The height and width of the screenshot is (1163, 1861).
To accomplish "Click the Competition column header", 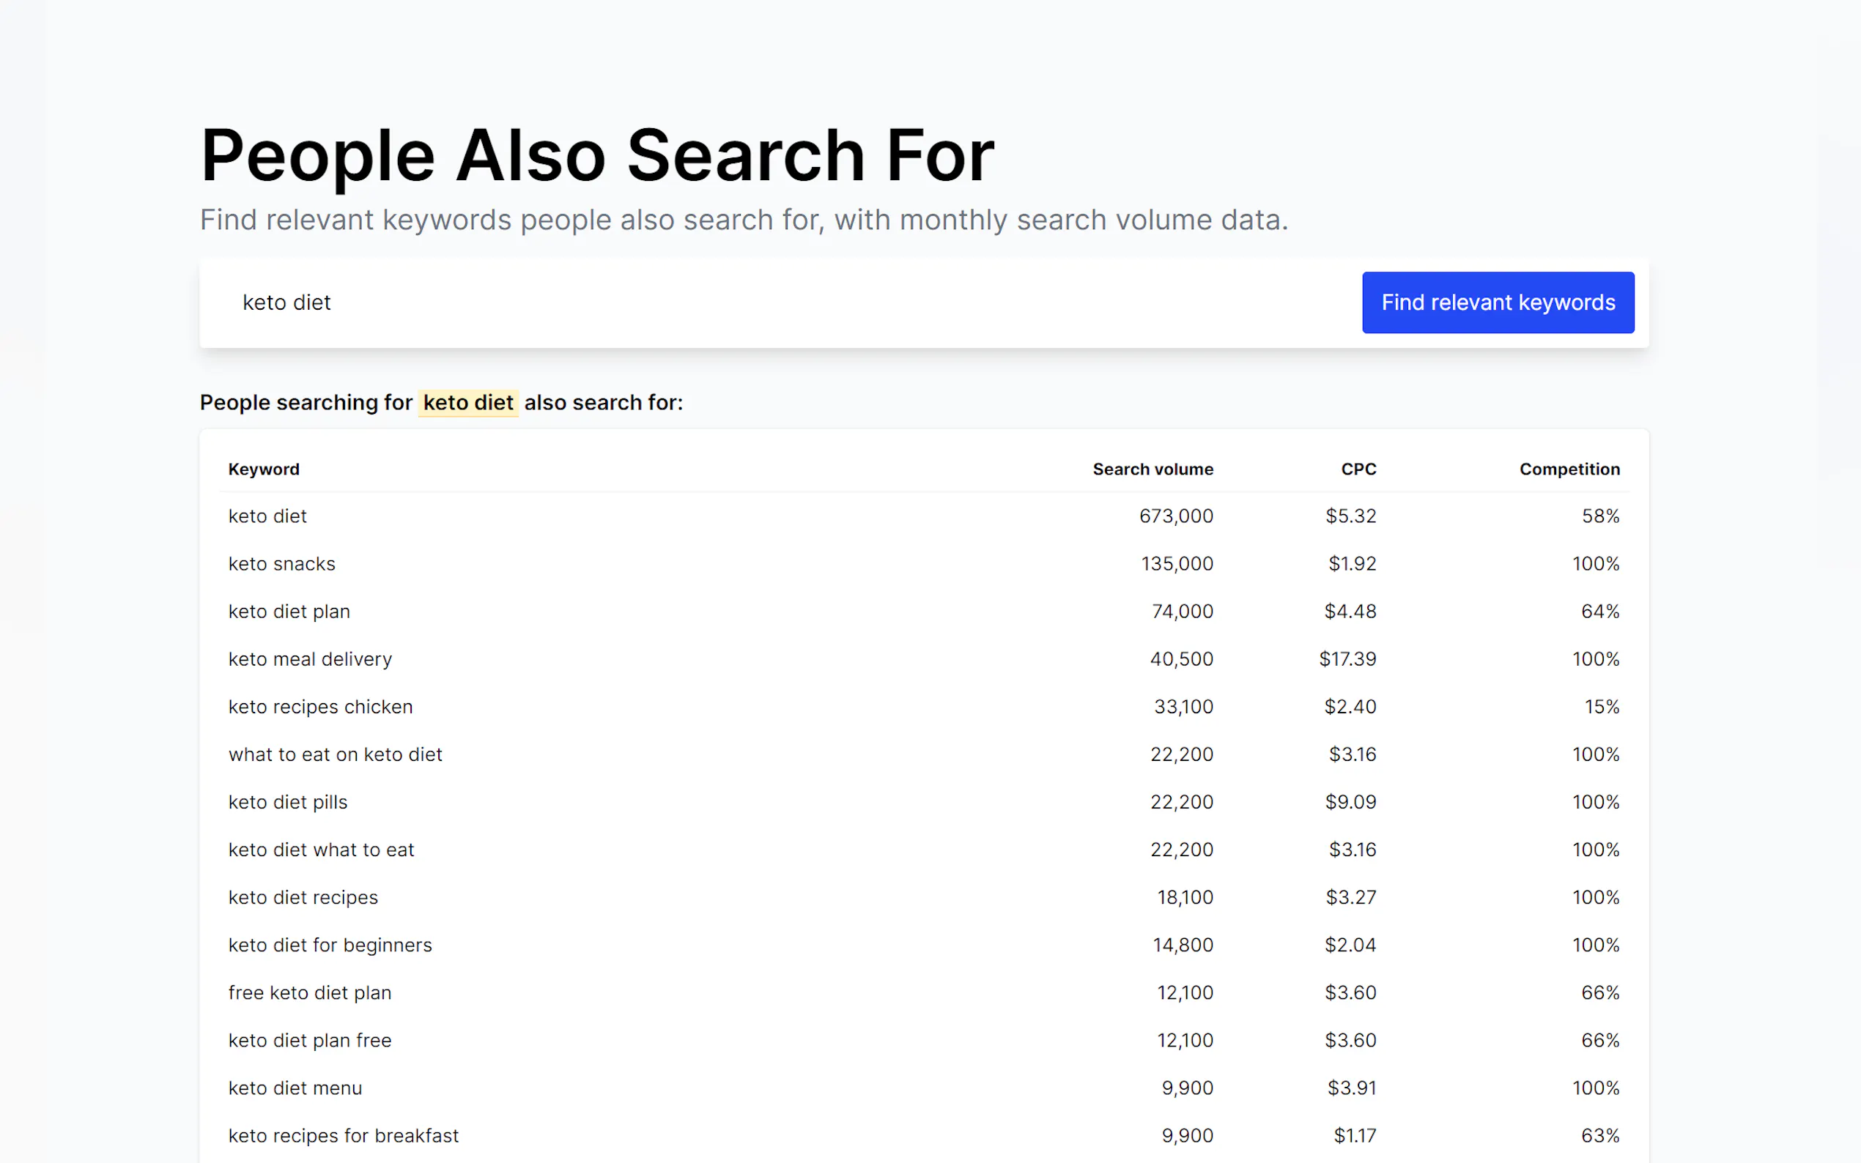I will click(1569, 469).
